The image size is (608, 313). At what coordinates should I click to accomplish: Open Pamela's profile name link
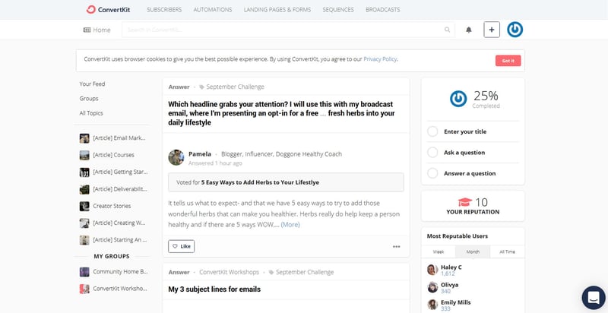pyautogui.click(x=200, y=154)
